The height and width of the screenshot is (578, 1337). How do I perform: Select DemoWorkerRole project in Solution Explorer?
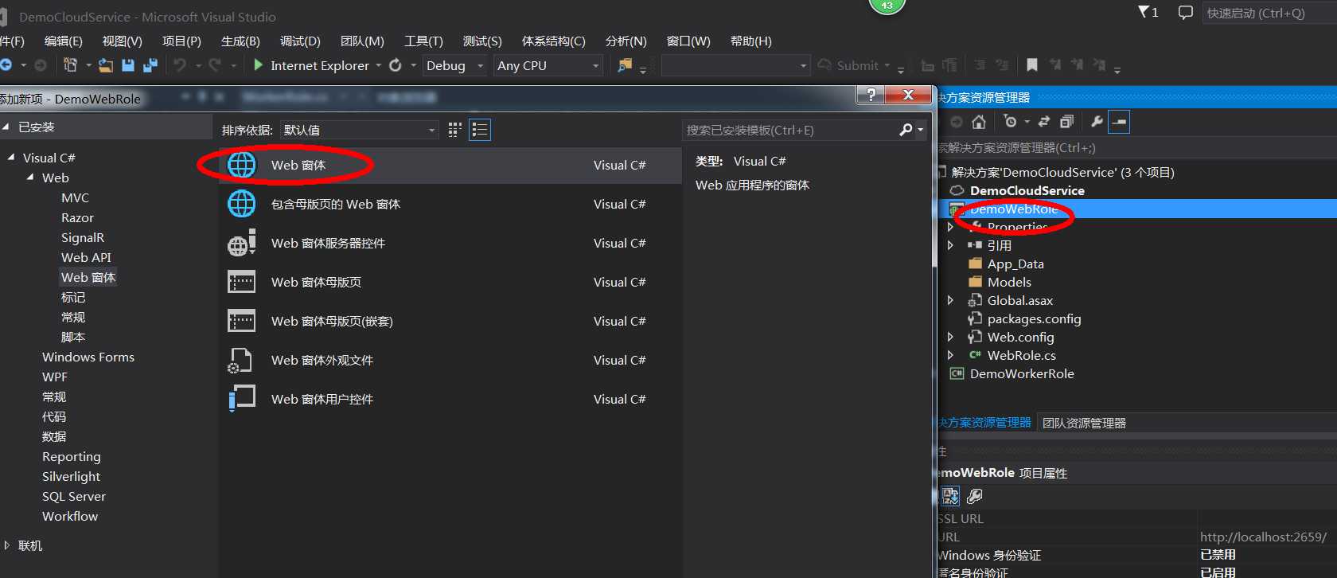click(1022, 373)
